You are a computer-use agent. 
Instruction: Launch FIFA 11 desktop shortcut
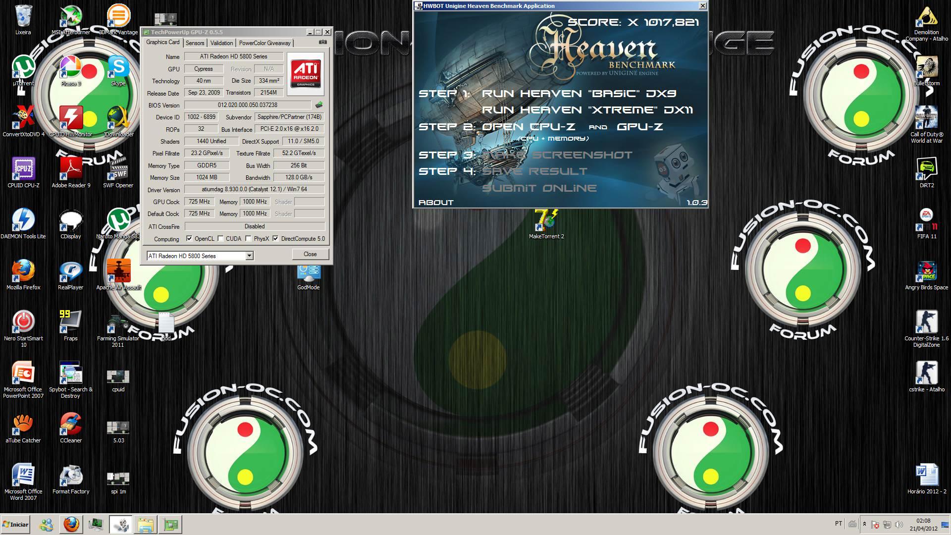pos(926,224)
